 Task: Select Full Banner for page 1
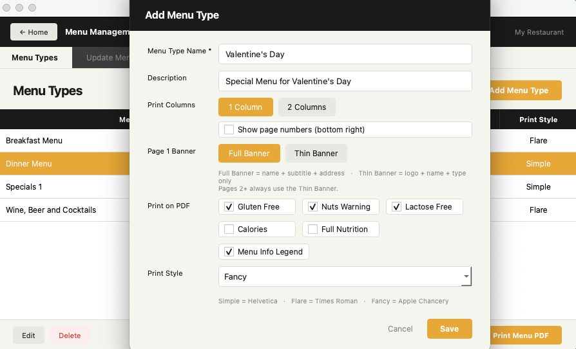point(249,153)
